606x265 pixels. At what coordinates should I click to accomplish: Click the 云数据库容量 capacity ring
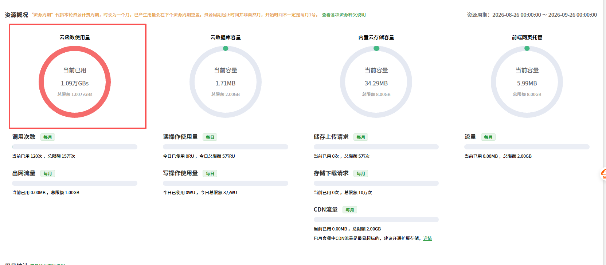(226, 82)
